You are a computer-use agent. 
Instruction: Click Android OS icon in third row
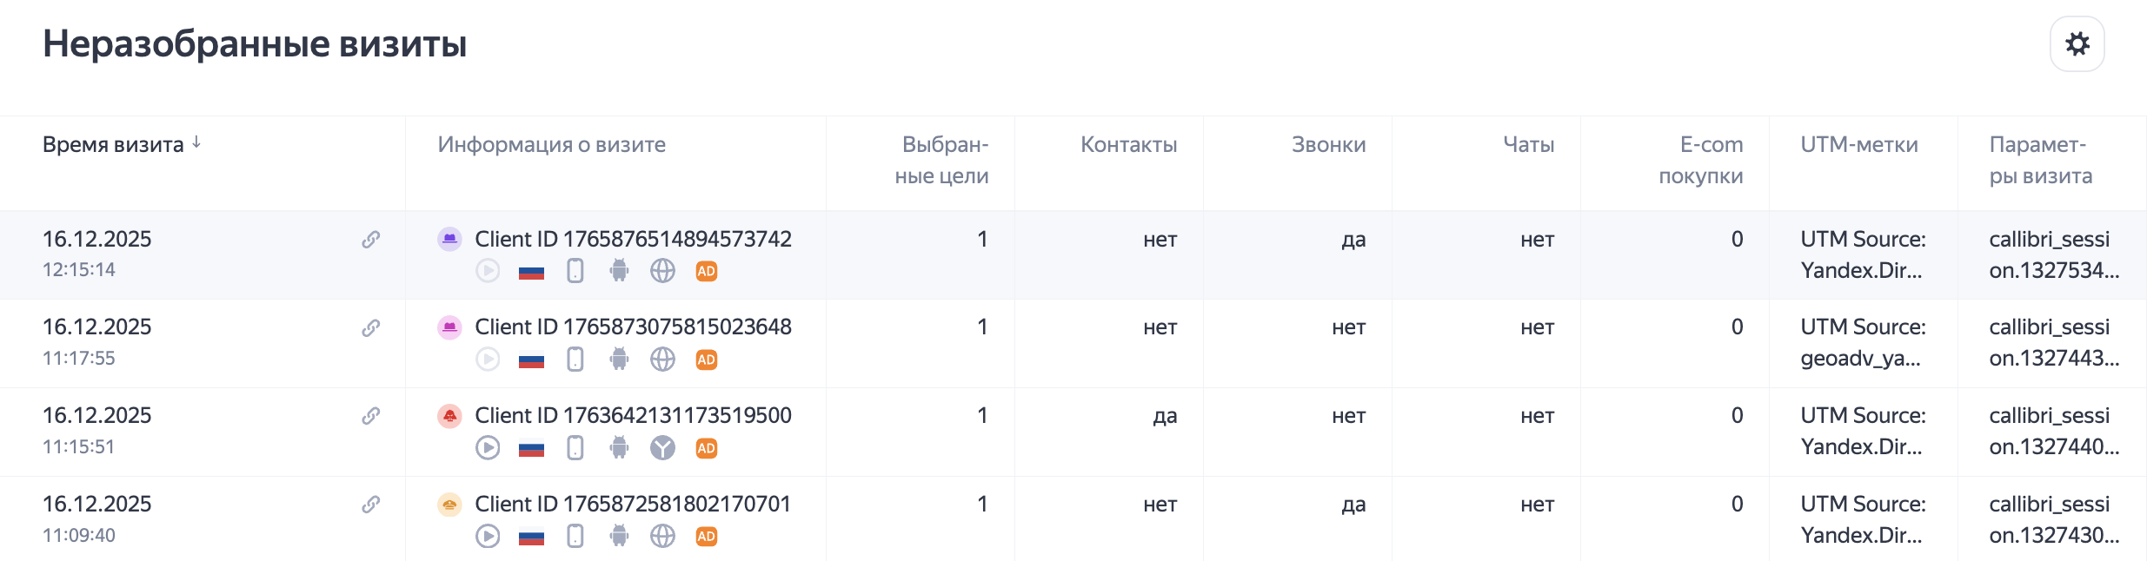pos(619,448)
